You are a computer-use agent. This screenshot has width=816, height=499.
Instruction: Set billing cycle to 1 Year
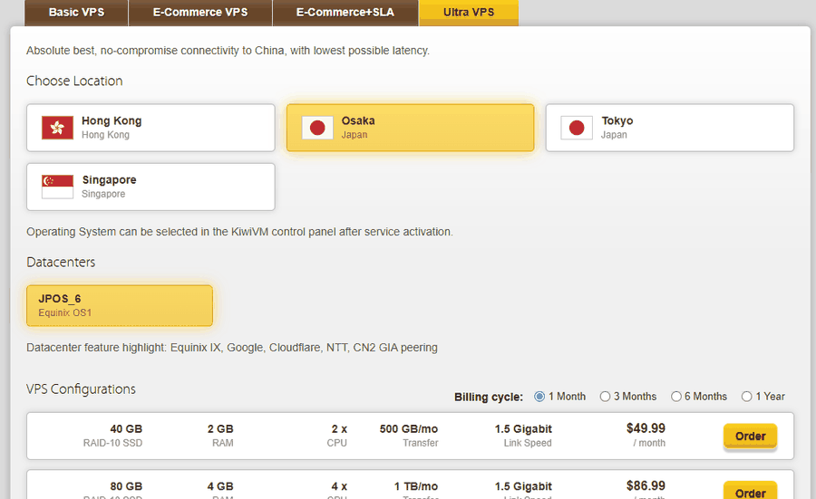point(747,397)
